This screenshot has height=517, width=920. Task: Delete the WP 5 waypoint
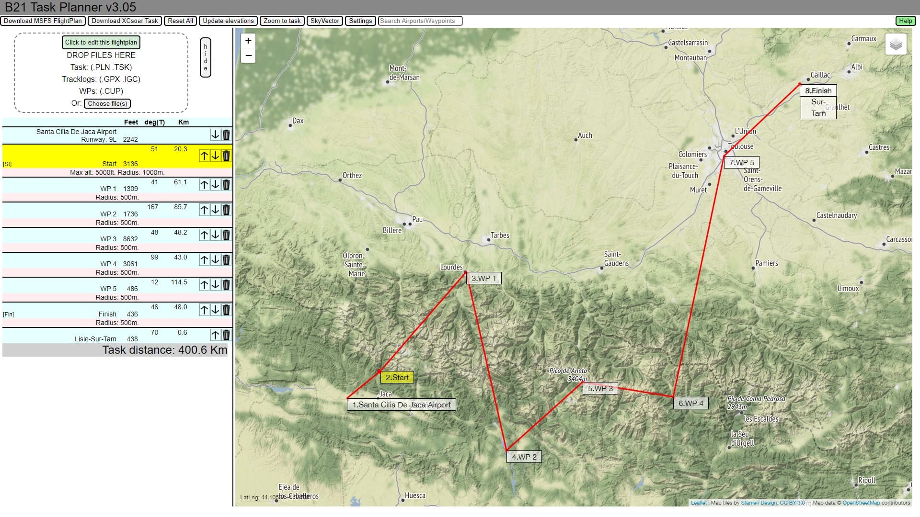coord(226,285)
